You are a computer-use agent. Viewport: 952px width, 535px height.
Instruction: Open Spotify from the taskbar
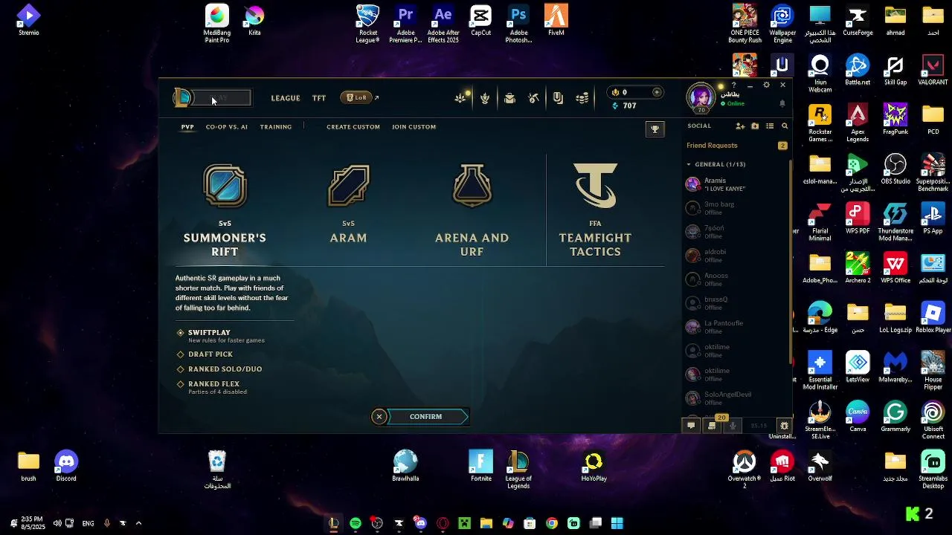(x=356, y=523)
